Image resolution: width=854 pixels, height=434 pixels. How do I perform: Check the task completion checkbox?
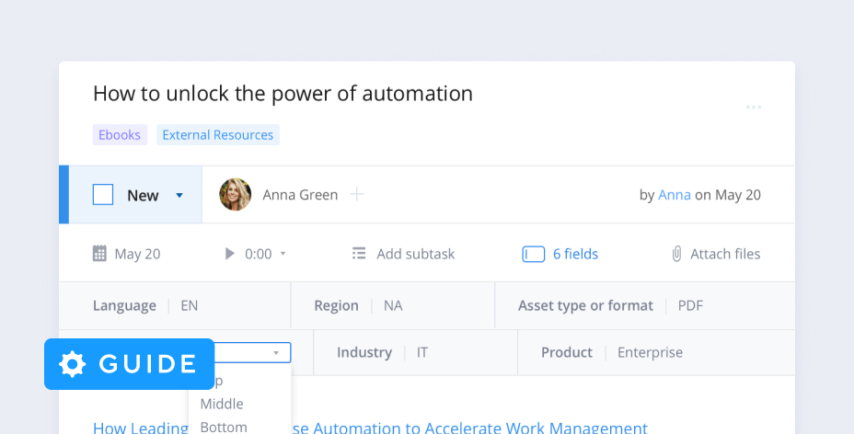pyautogui.click(x=103, y=195)
